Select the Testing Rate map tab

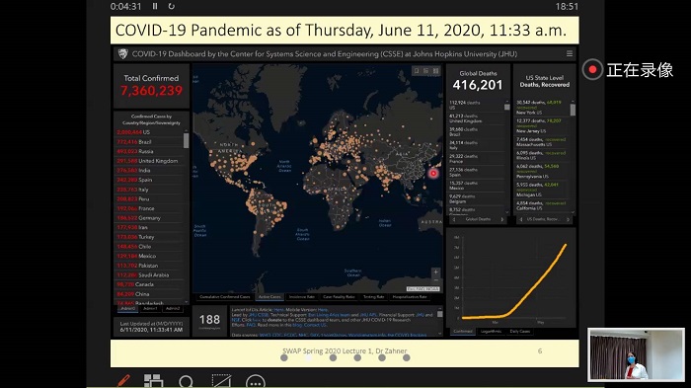pos(374,297)
